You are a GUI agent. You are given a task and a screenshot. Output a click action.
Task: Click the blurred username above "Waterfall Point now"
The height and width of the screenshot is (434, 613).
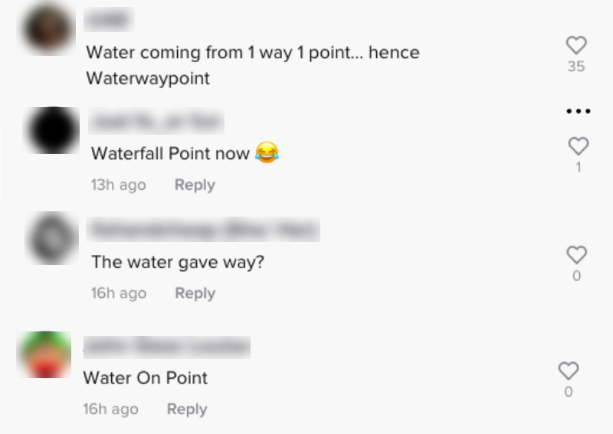[x=156, y=121]
